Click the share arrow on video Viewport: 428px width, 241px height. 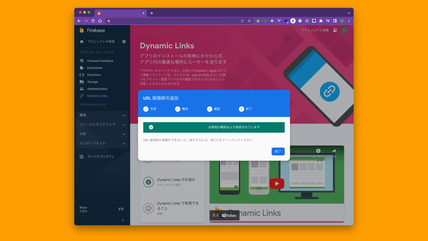(334, 151)
